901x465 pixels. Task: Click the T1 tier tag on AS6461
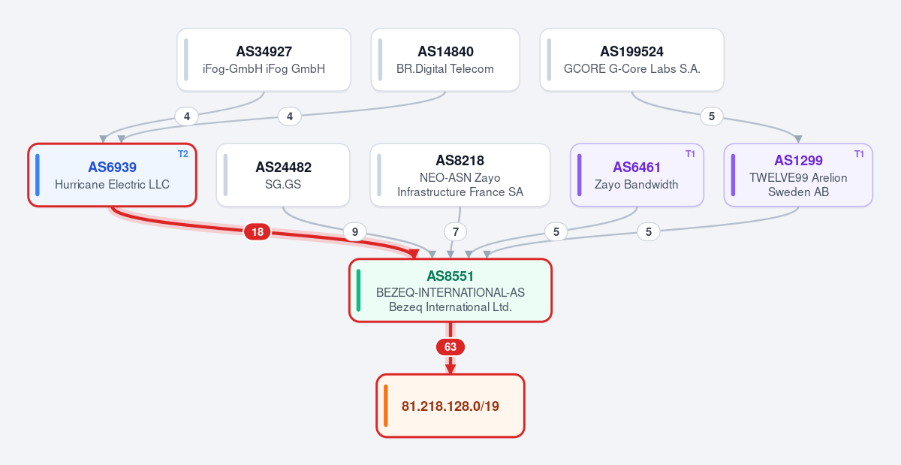click(x=691, y=153)
